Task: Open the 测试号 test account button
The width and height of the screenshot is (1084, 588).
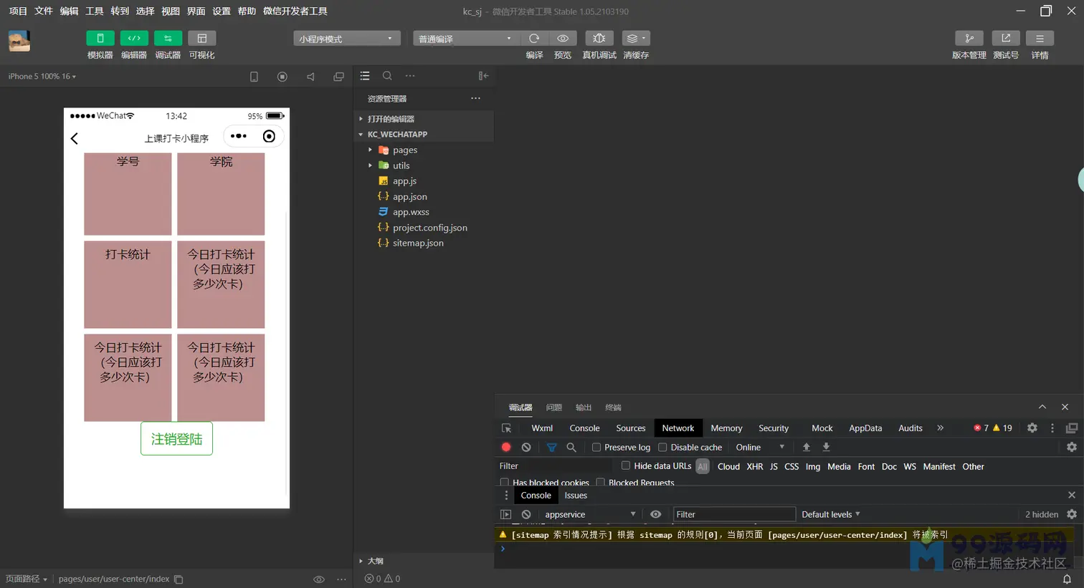Action: pos(1006,38)
